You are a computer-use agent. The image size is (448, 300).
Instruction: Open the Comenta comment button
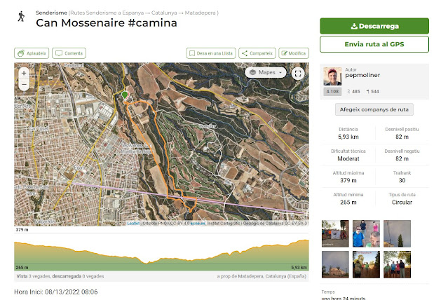pos(69,53)
